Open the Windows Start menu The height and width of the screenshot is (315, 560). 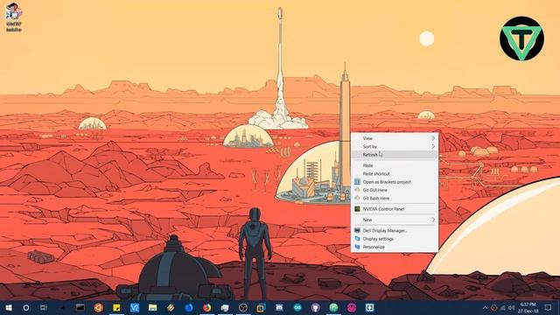[x=9, y=307]
